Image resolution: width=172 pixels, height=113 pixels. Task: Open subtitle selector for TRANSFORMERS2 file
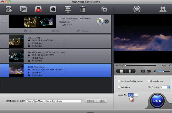pyautogui.click(x=64, y=60)
